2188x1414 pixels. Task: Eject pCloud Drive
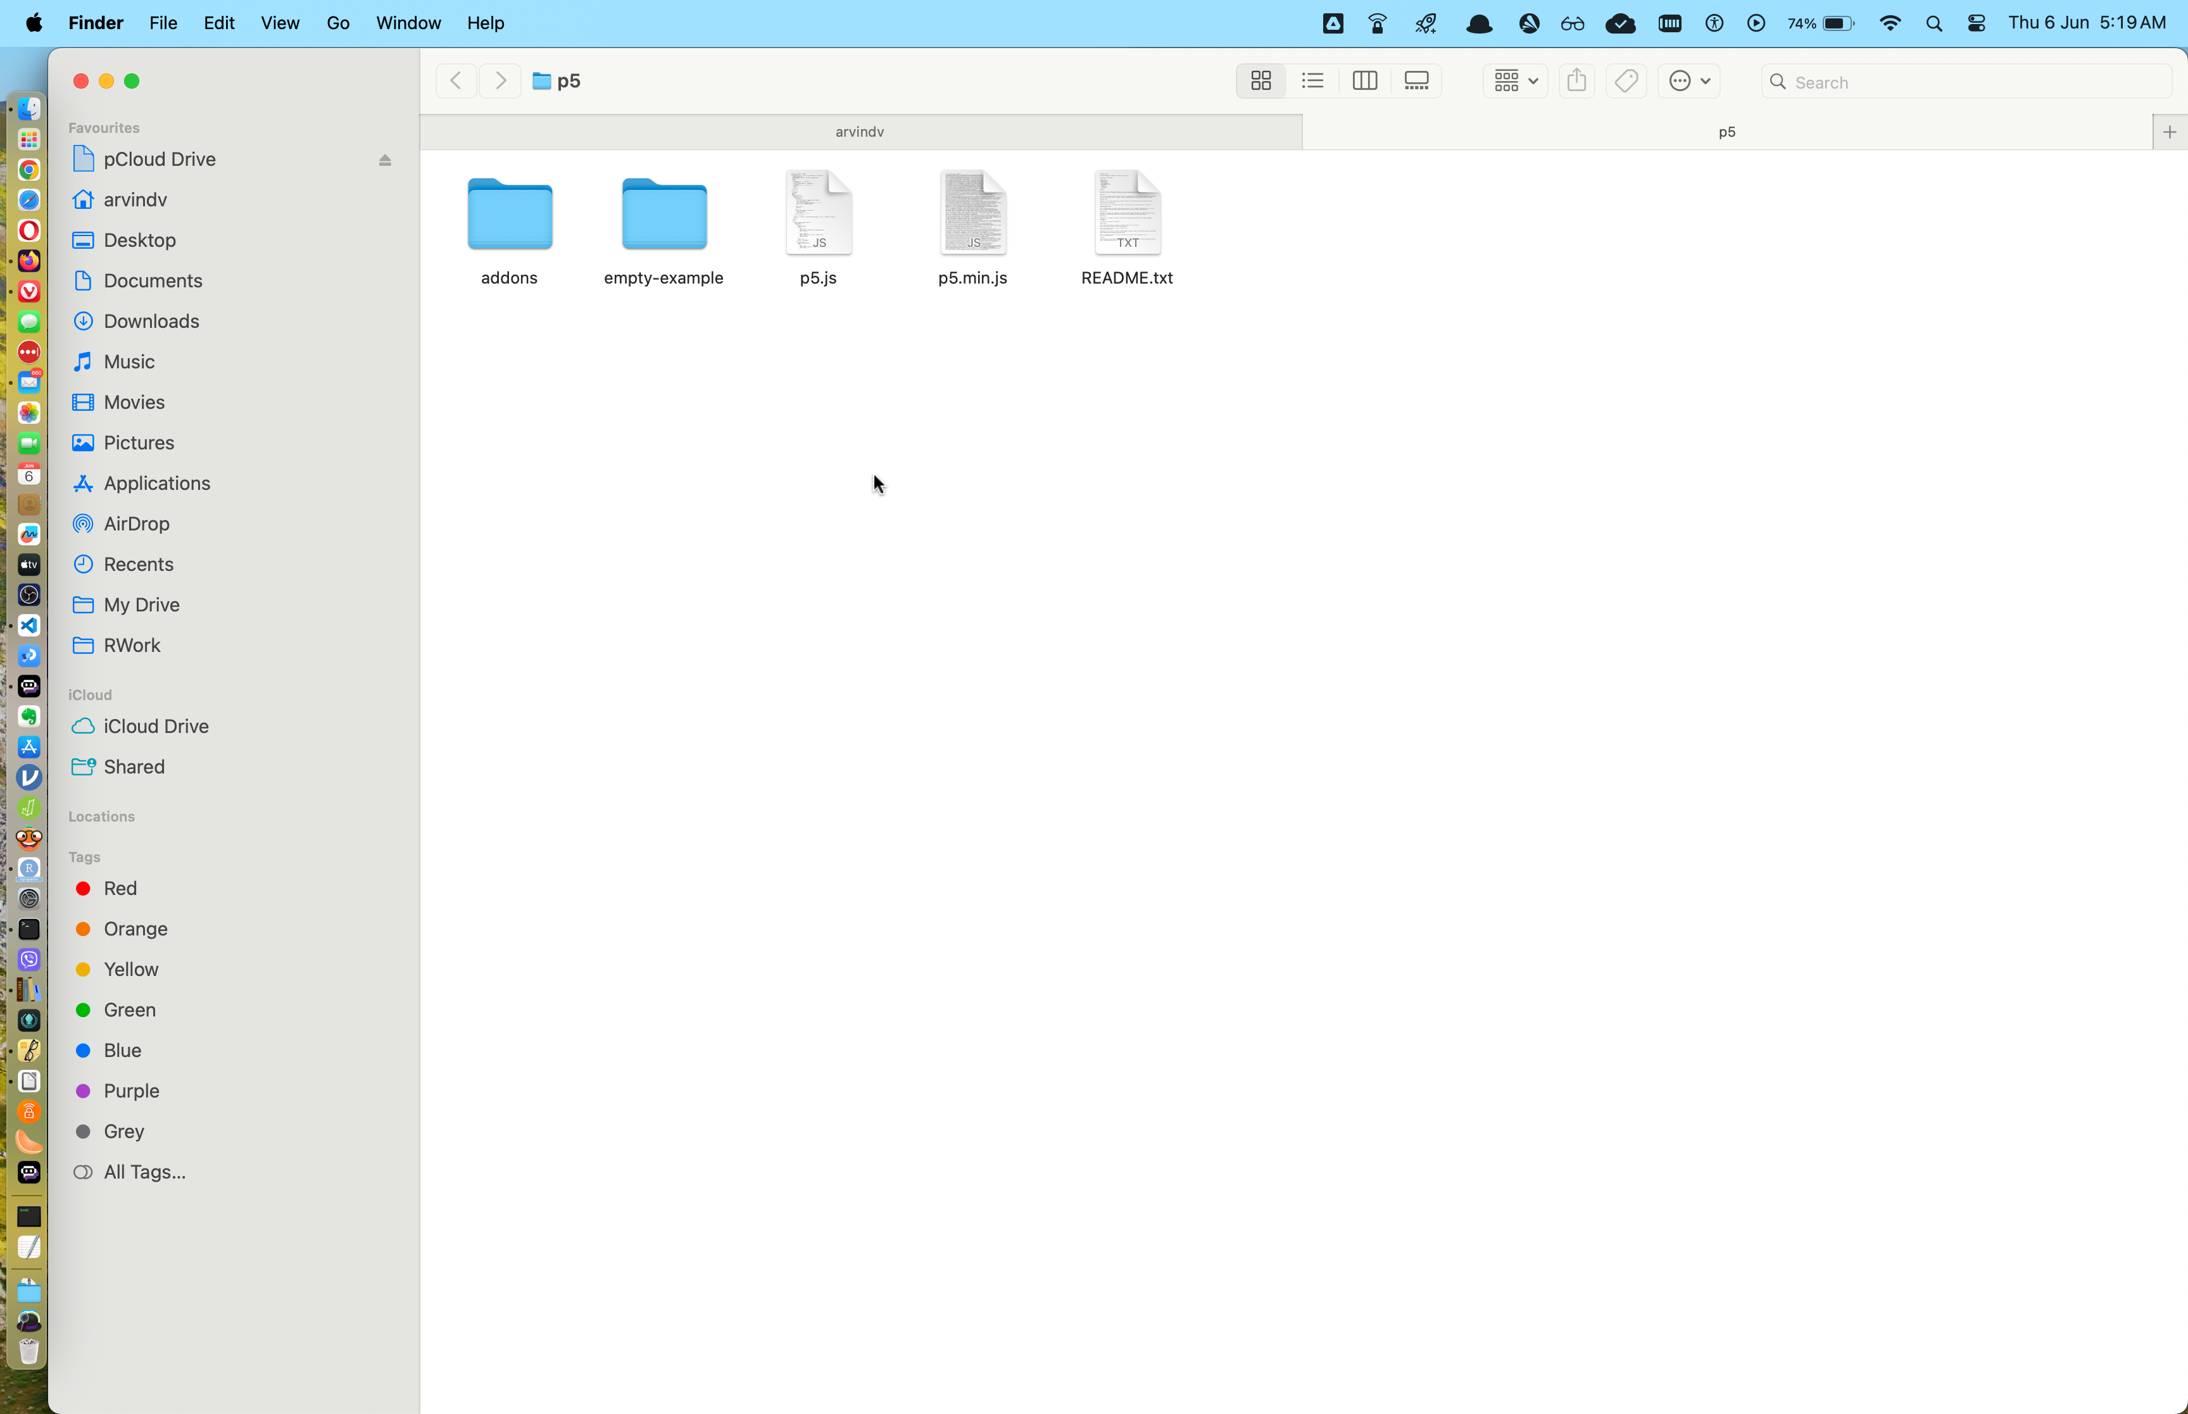[x=385, y=160]
